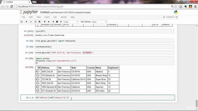Close the Untitled browser tab

click(29, 2)
